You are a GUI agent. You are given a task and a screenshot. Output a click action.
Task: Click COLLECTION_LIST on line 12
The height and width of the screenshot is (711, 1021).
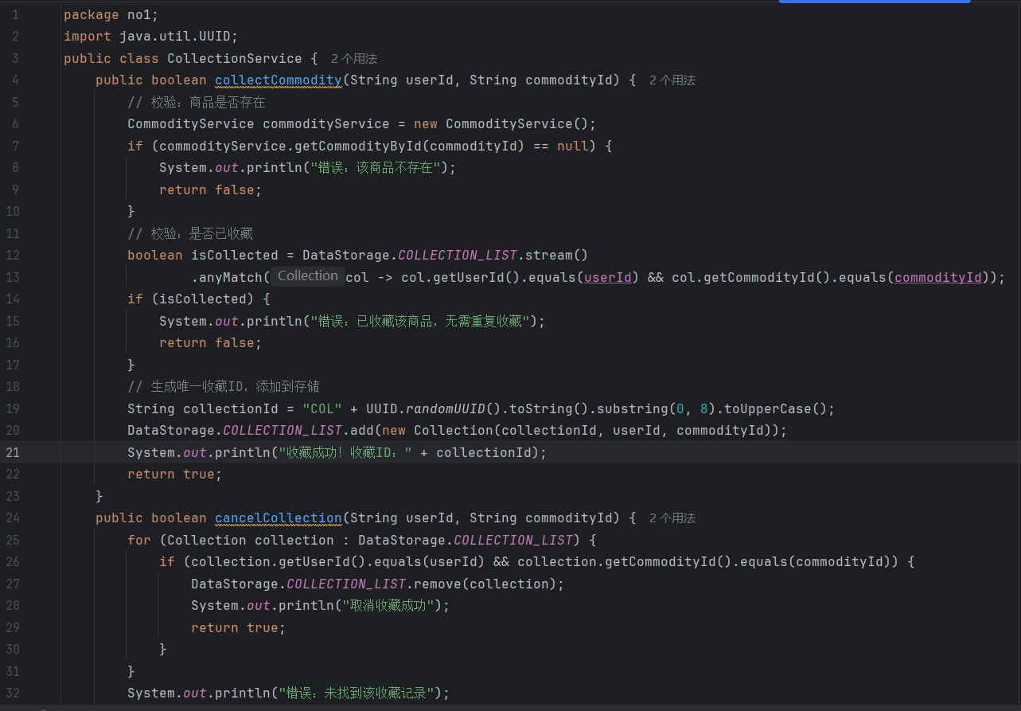click(458, 256)
